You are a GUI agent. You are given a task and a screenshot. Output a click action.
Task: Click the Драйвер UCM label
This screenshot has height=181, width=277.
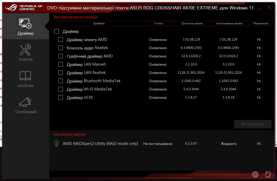(80, 97)
